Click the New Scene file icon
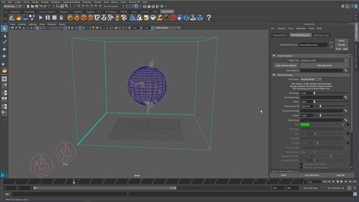Image resolution: width=359 pixels, height=202 pixels. pos(28,6)
